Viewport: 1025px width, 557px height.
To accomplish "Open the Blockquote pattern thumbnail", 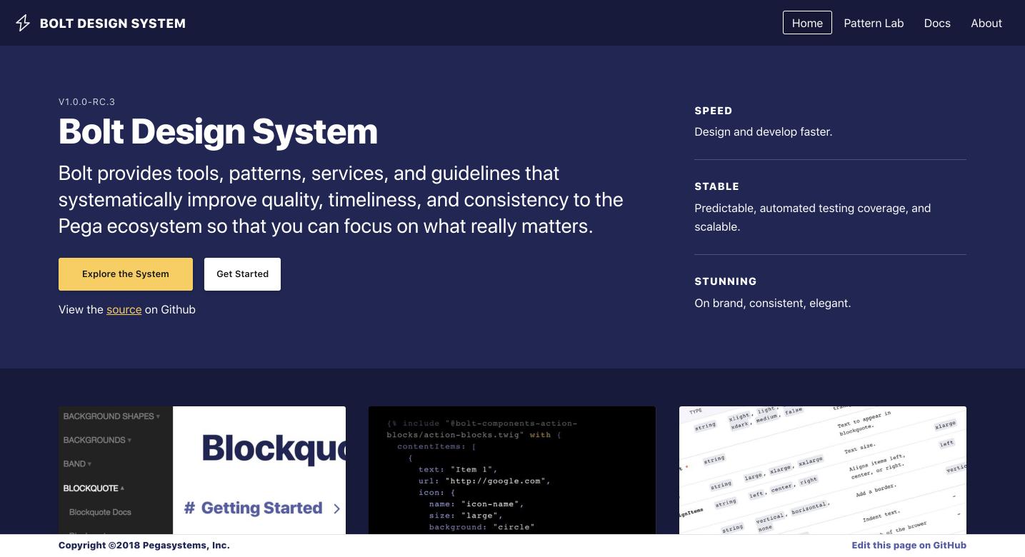I will (202, 471).
